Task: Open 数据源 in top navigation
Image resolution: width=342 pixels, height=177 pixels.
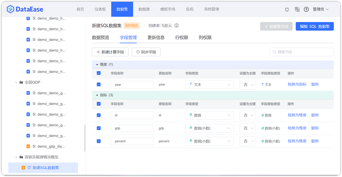Action: tap(144, 9)
